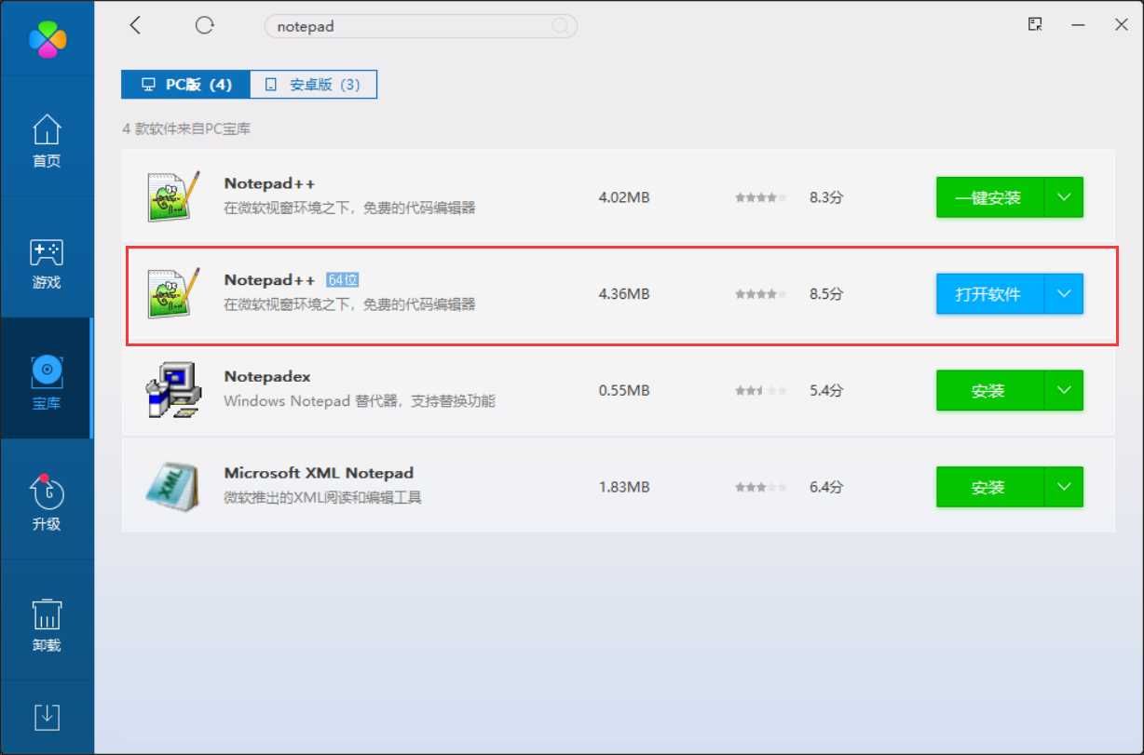Refresh the search results page
The image size is (1144, 755).
pyautogui.click(x=204, y=25)
